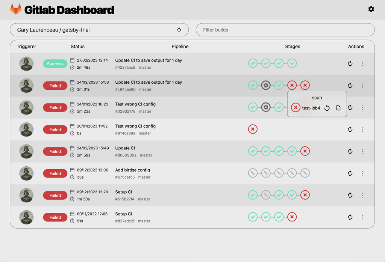Click duration 2m 58s
385x262 pixels.
tap(83, 155)
